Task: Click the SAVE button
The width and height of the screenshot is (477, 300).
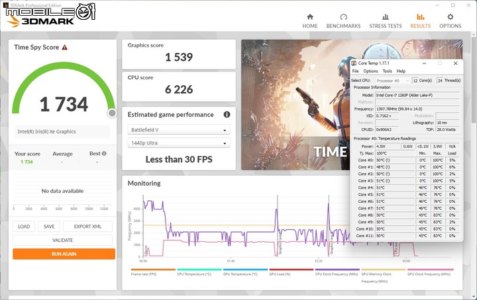Action: [x=49, y=227]
